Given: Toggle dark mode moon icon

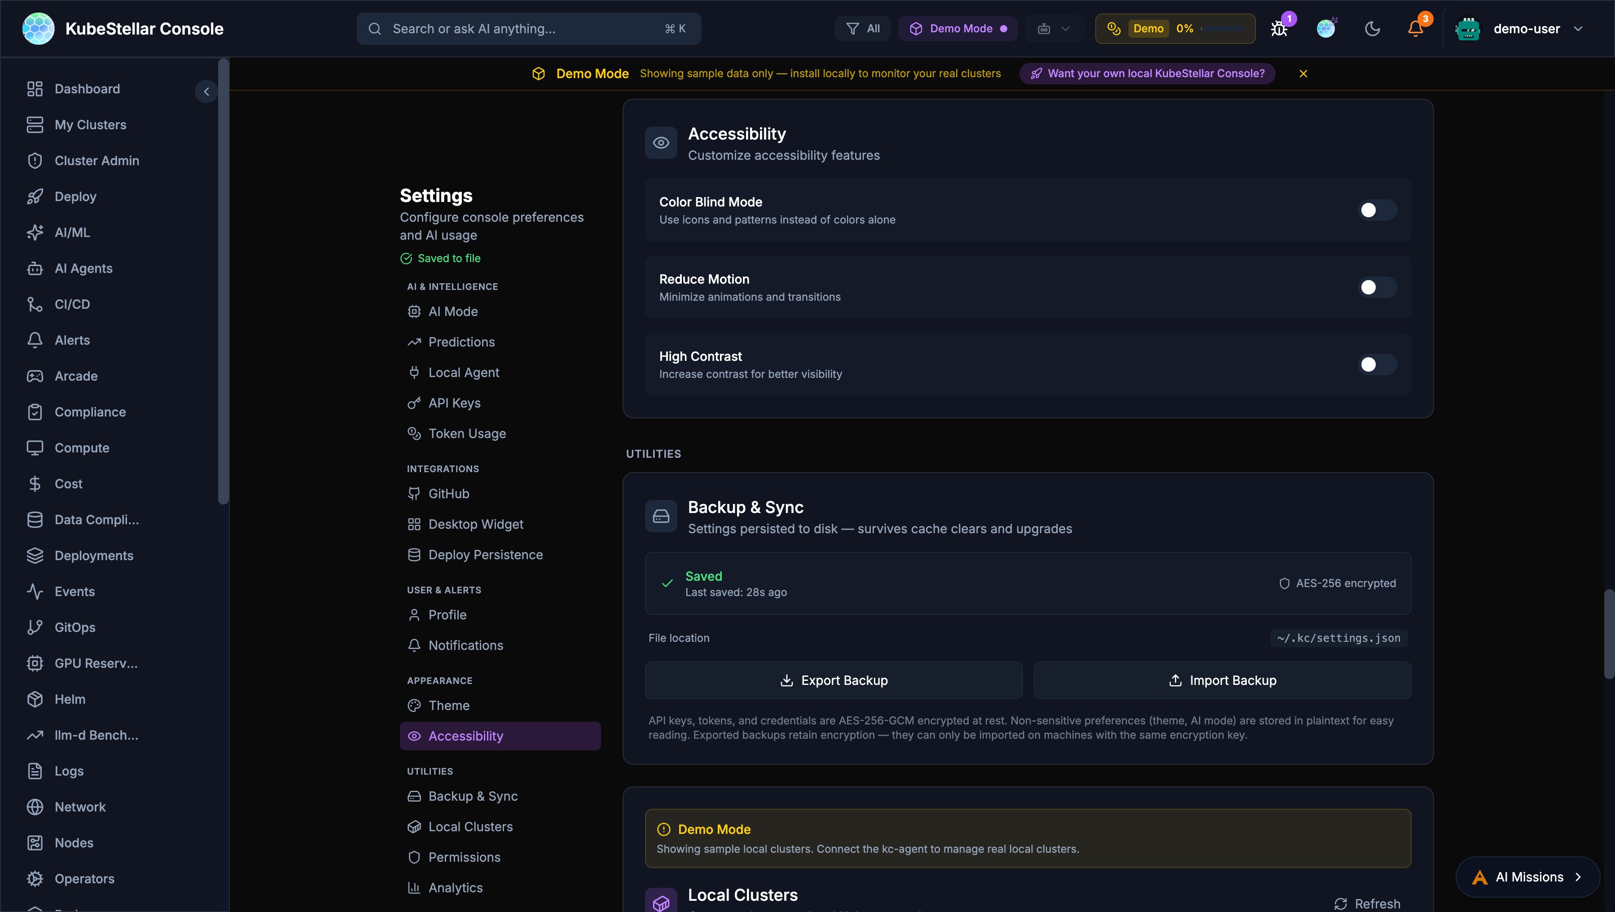Looking at the screenshot, I should pyautogui.click(x=1372, y=29).
